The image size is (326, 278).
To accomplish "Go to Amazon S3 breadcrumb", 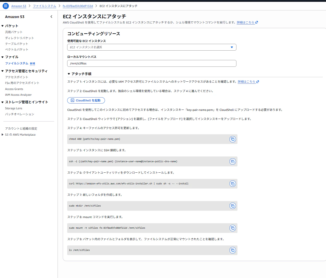I will [19, 6].
